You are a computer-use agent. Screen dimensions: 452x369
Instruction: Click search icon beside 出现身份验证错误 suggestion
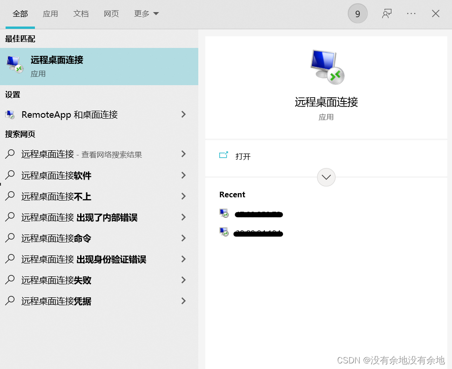point(10,259)
